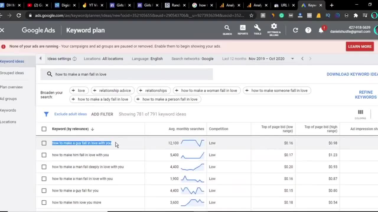
Task: Toggle the select-all keywords checkbox
Action: [44, 129]
